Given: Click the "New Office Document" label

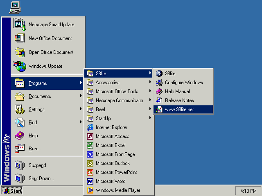Looking at the screenshot, I should (x=50, y=38).
